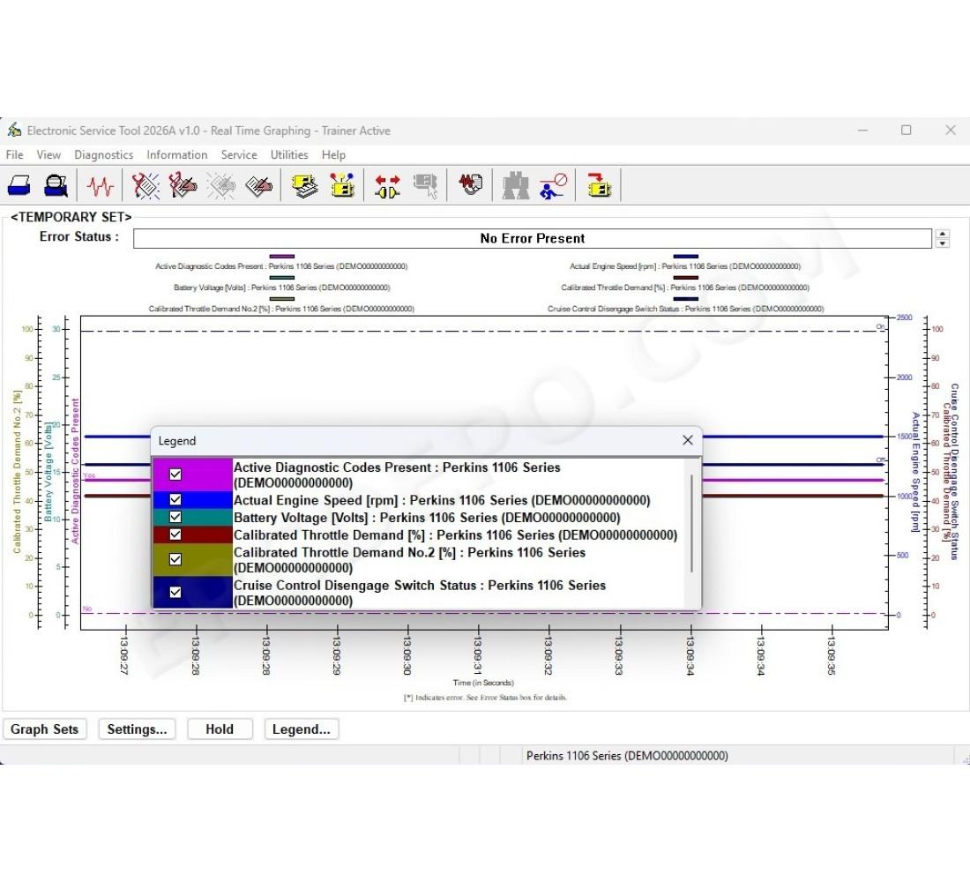Click the <TEMPORARY SET> label
970x882 pixels.
71,217
